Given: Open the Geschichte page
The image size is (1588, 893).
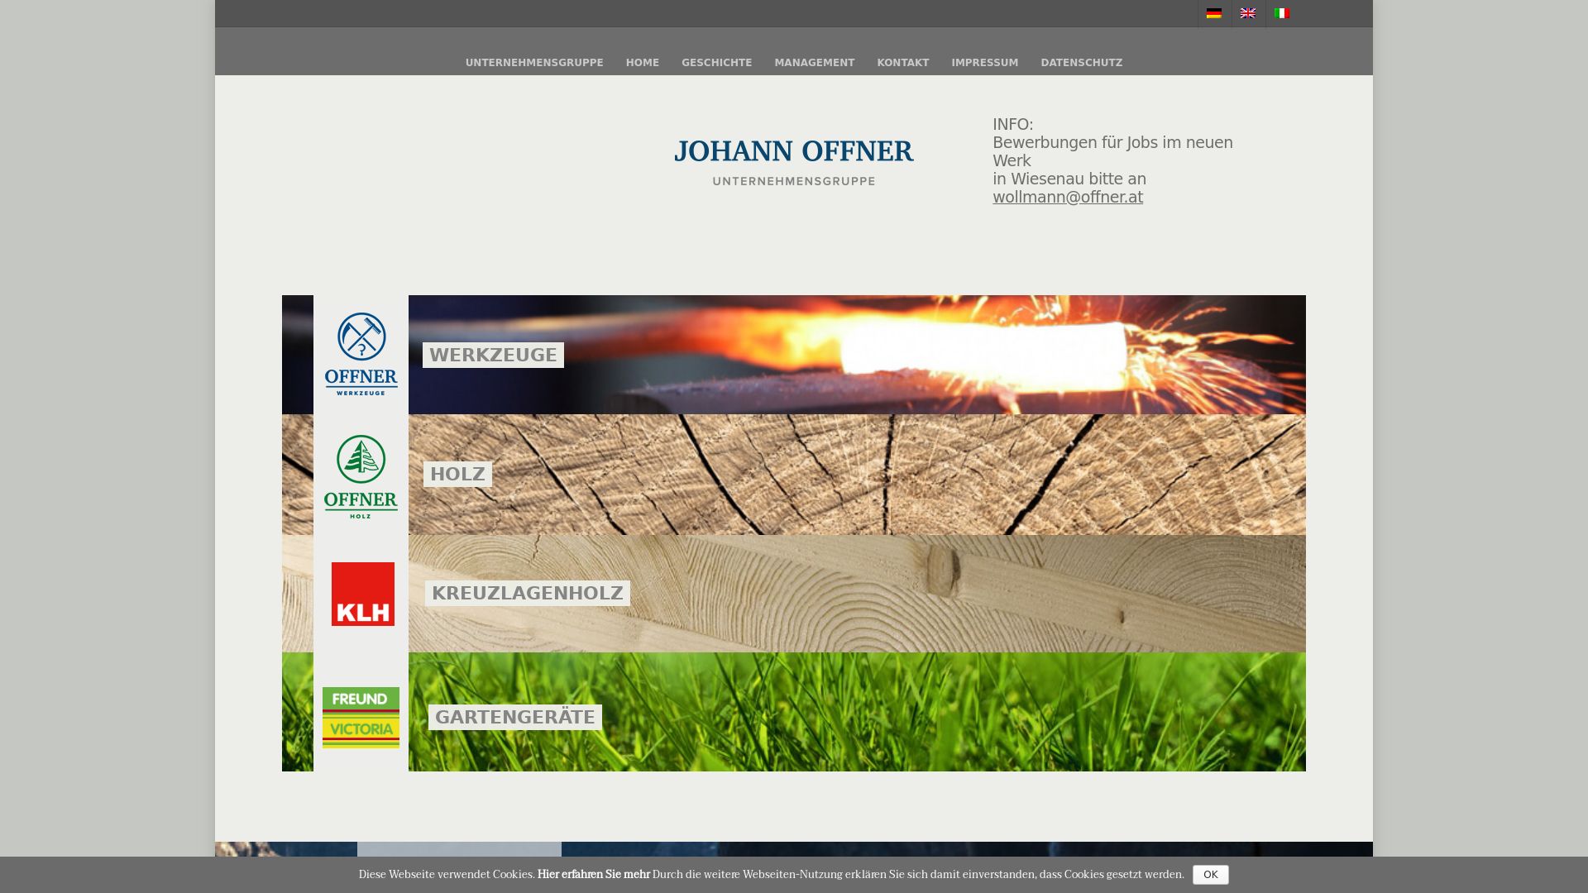Looking at the screenshot, I should tap(717, 63).
